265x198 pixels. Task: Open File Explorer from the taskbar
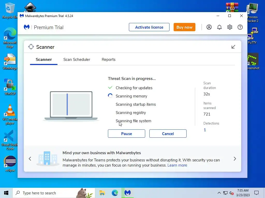click(x=102, y=193)
